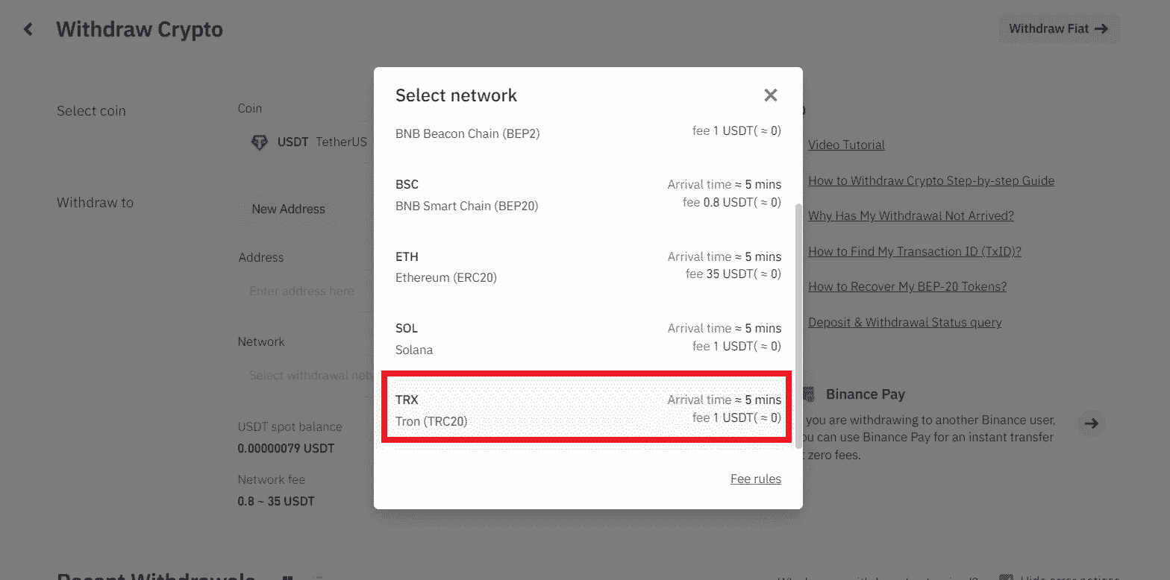The height and width of the screenshot is (580, 1170).
Task: Click the network list scrollbar
Action: 799,324
